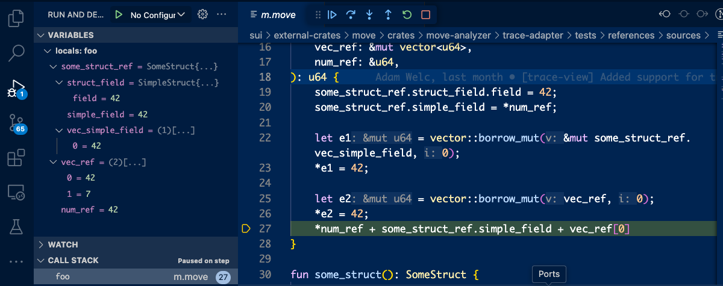Viewport: 723px width, 286px height.
Task: Click Step Into debug arrow
Action: (369, 14)
